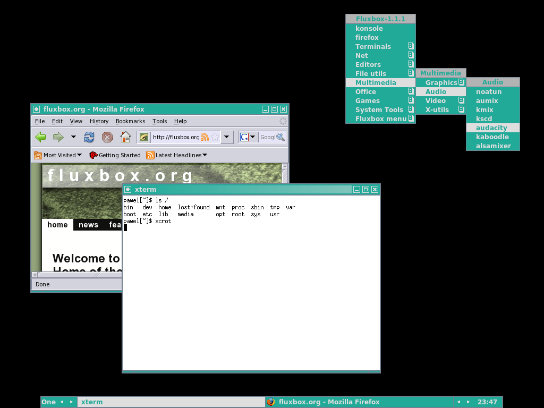The width and height of the screenshot is (544, 408).
Task: Click the Most Visited folder icon
Action: (38, 155)
